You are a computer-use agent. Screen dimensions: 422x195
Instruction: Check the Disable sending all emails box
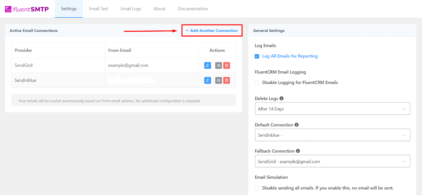click(257, 188)
